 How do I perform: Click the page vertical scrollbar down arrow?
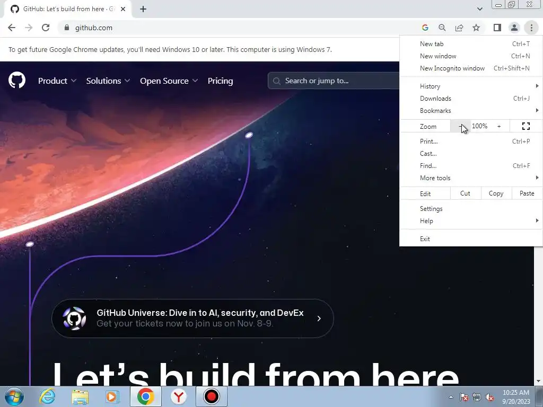pos(539,382)
